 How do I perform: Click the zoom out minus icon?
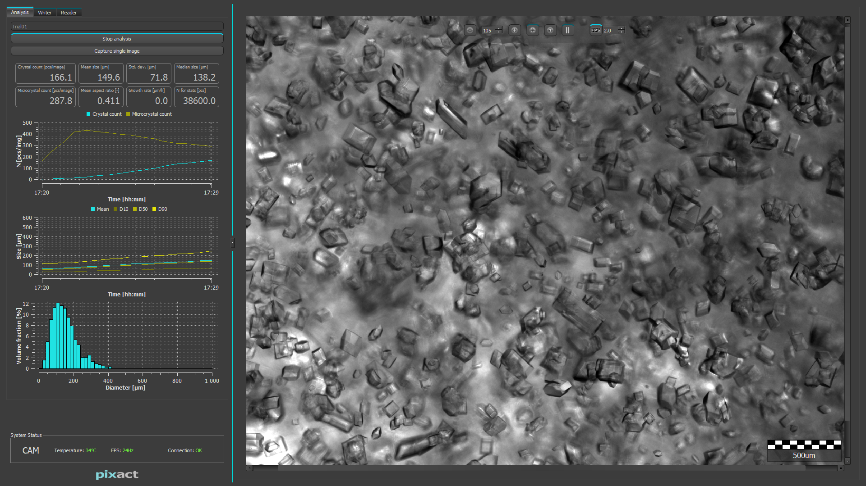470,30
